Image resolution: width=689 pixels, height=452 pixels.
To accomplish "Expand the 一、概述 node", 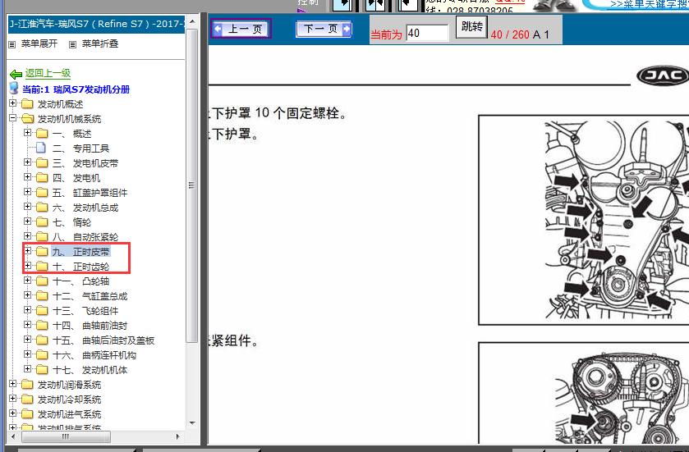I will [x=28, y=133].
